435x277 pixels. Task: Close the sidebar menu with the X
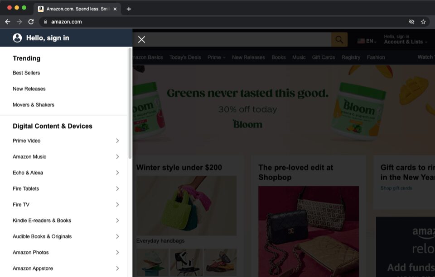tap(141, 39)
